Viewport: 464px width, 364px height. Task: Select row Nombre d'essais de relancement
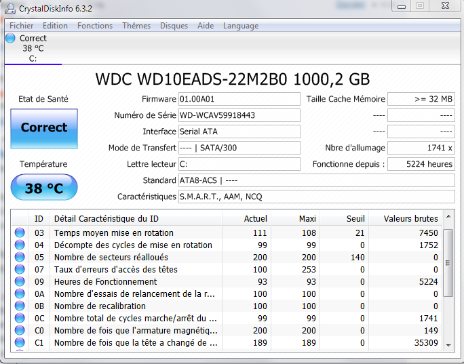(227, 294)
